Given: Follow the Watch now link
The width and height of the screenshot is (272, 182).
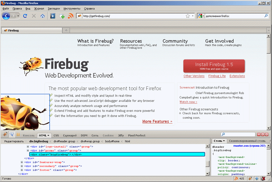Looking at the screenshot, I should click(x=188, y=102).
